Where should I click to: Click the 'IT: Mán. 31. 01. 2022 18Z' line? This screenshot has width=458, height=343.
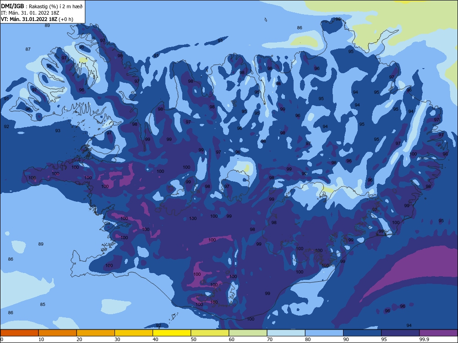click(x=30, y=13)
